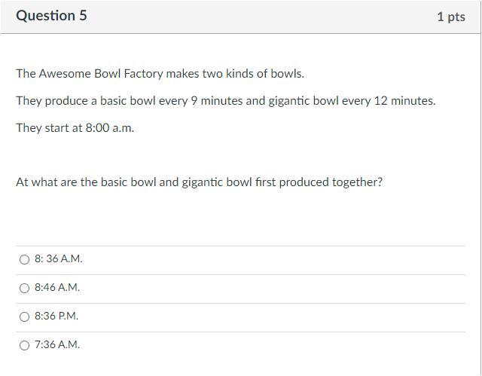Click the word "together?" ending the question

coord(357,182)
